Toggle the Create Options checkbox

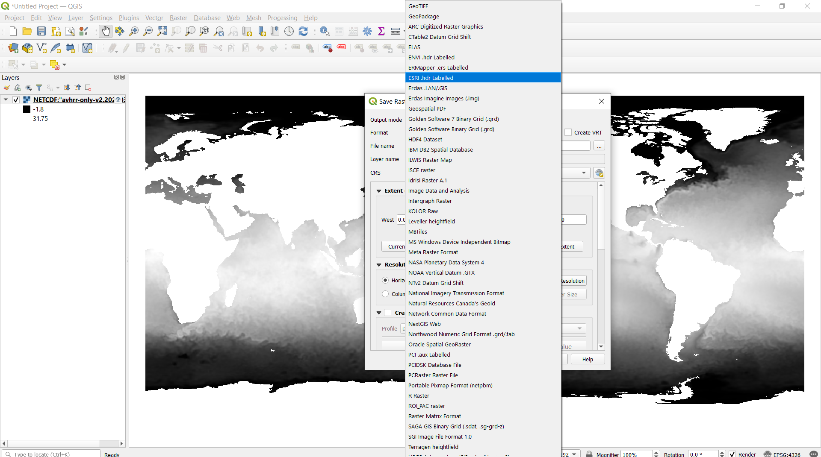pos(387,313)
